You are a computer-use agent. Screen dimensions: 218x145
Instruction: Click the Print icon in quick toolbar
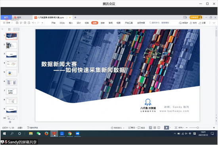pyautogui.click(x=25, y=23)
